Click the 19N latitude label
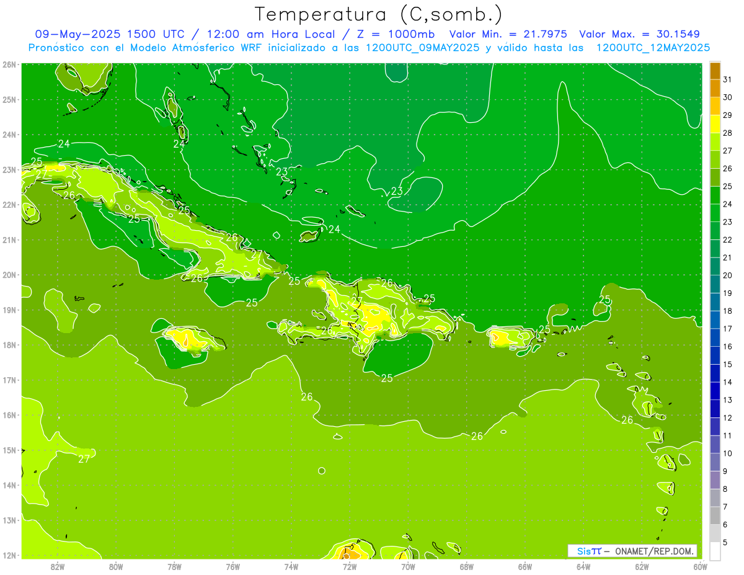Viewport: 744px width, 575px height. [9, 310]
